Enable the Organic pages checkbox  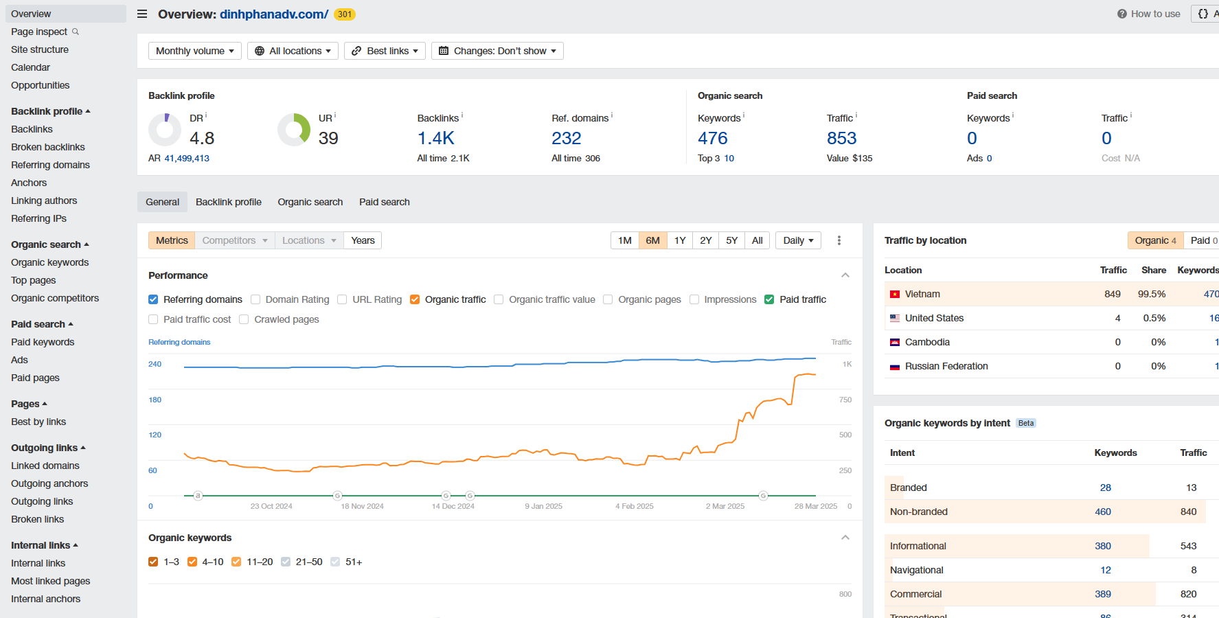(608, 299)
